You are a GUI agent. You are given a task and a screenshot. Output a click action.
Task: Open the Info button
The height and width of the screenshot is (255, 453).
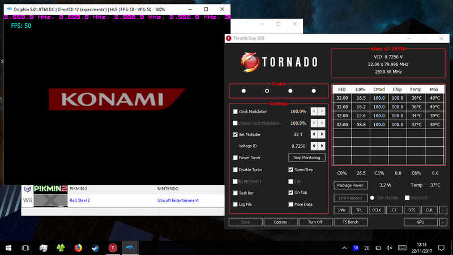point(342,210)
